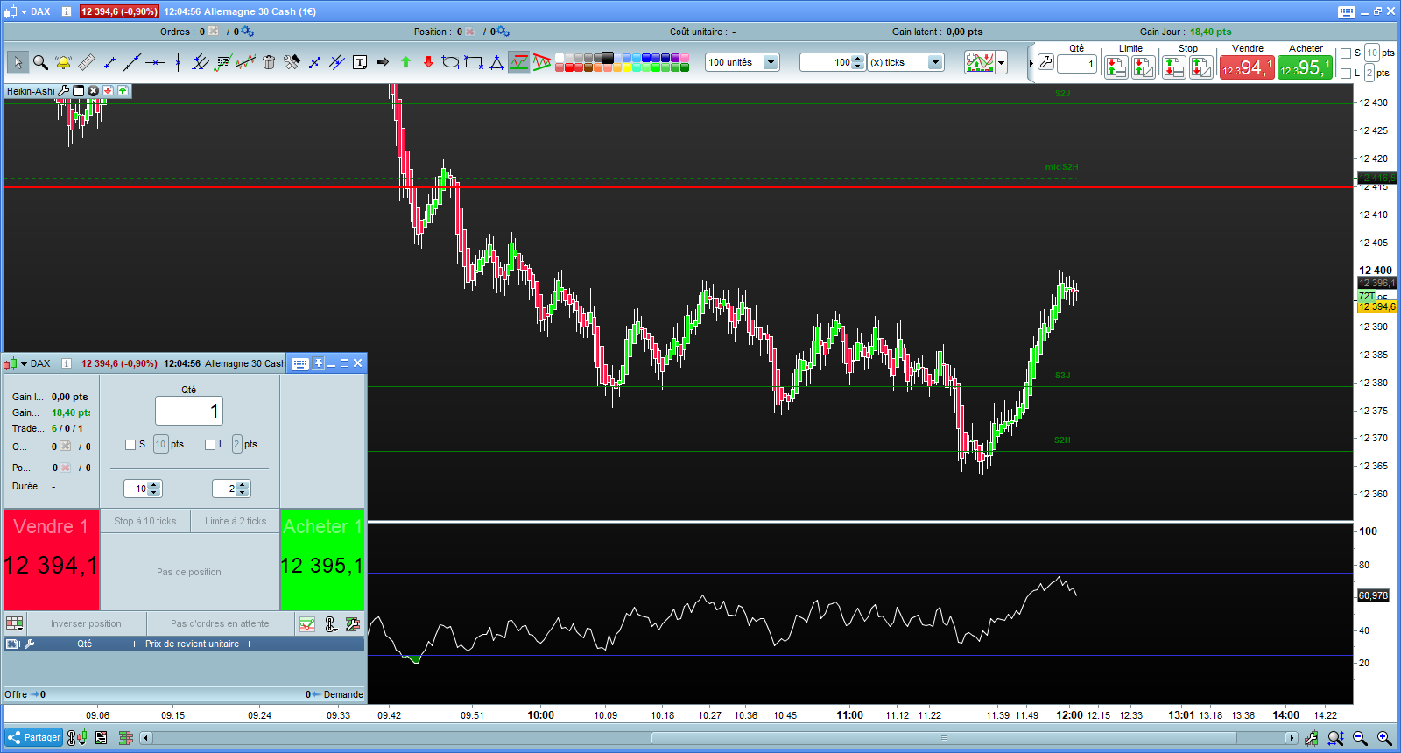Click the info icon in order panel title

tap(66, 363)
